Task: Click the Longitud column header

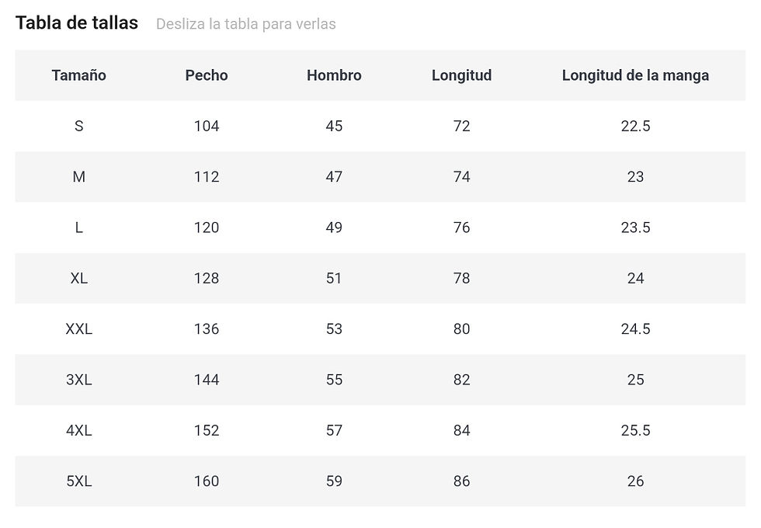Action: pyautogui.click(x=461, y=75)
